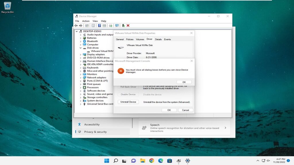Screen dimensions: 294x165
Task: Click the green-arrow Disable device toolbar icon
Action: click(x=123, y=25)
